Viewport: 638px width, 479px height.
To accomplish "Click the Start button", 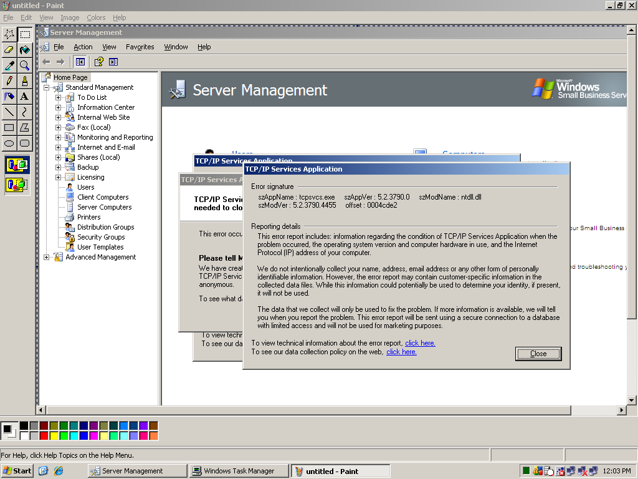I will [17, 471].
